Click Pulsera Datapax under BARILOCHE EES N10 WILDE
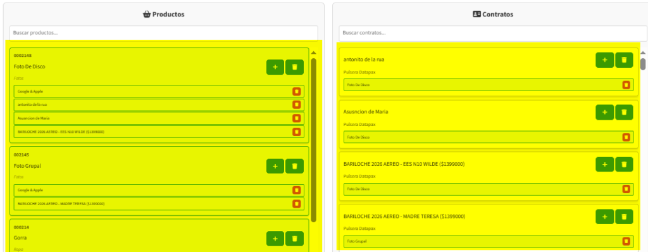The width and height of the screenshot is (648, 252). 359,177
